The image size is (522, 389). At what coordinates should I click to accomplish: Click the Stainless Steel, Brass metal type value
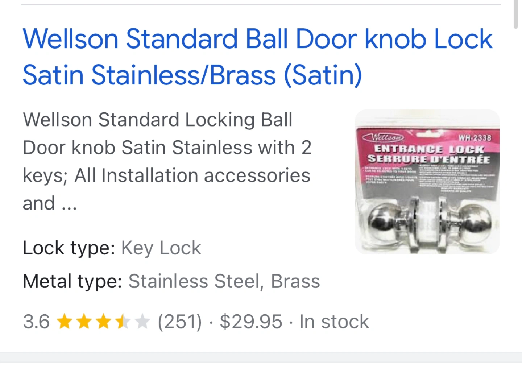click(224, 281)
